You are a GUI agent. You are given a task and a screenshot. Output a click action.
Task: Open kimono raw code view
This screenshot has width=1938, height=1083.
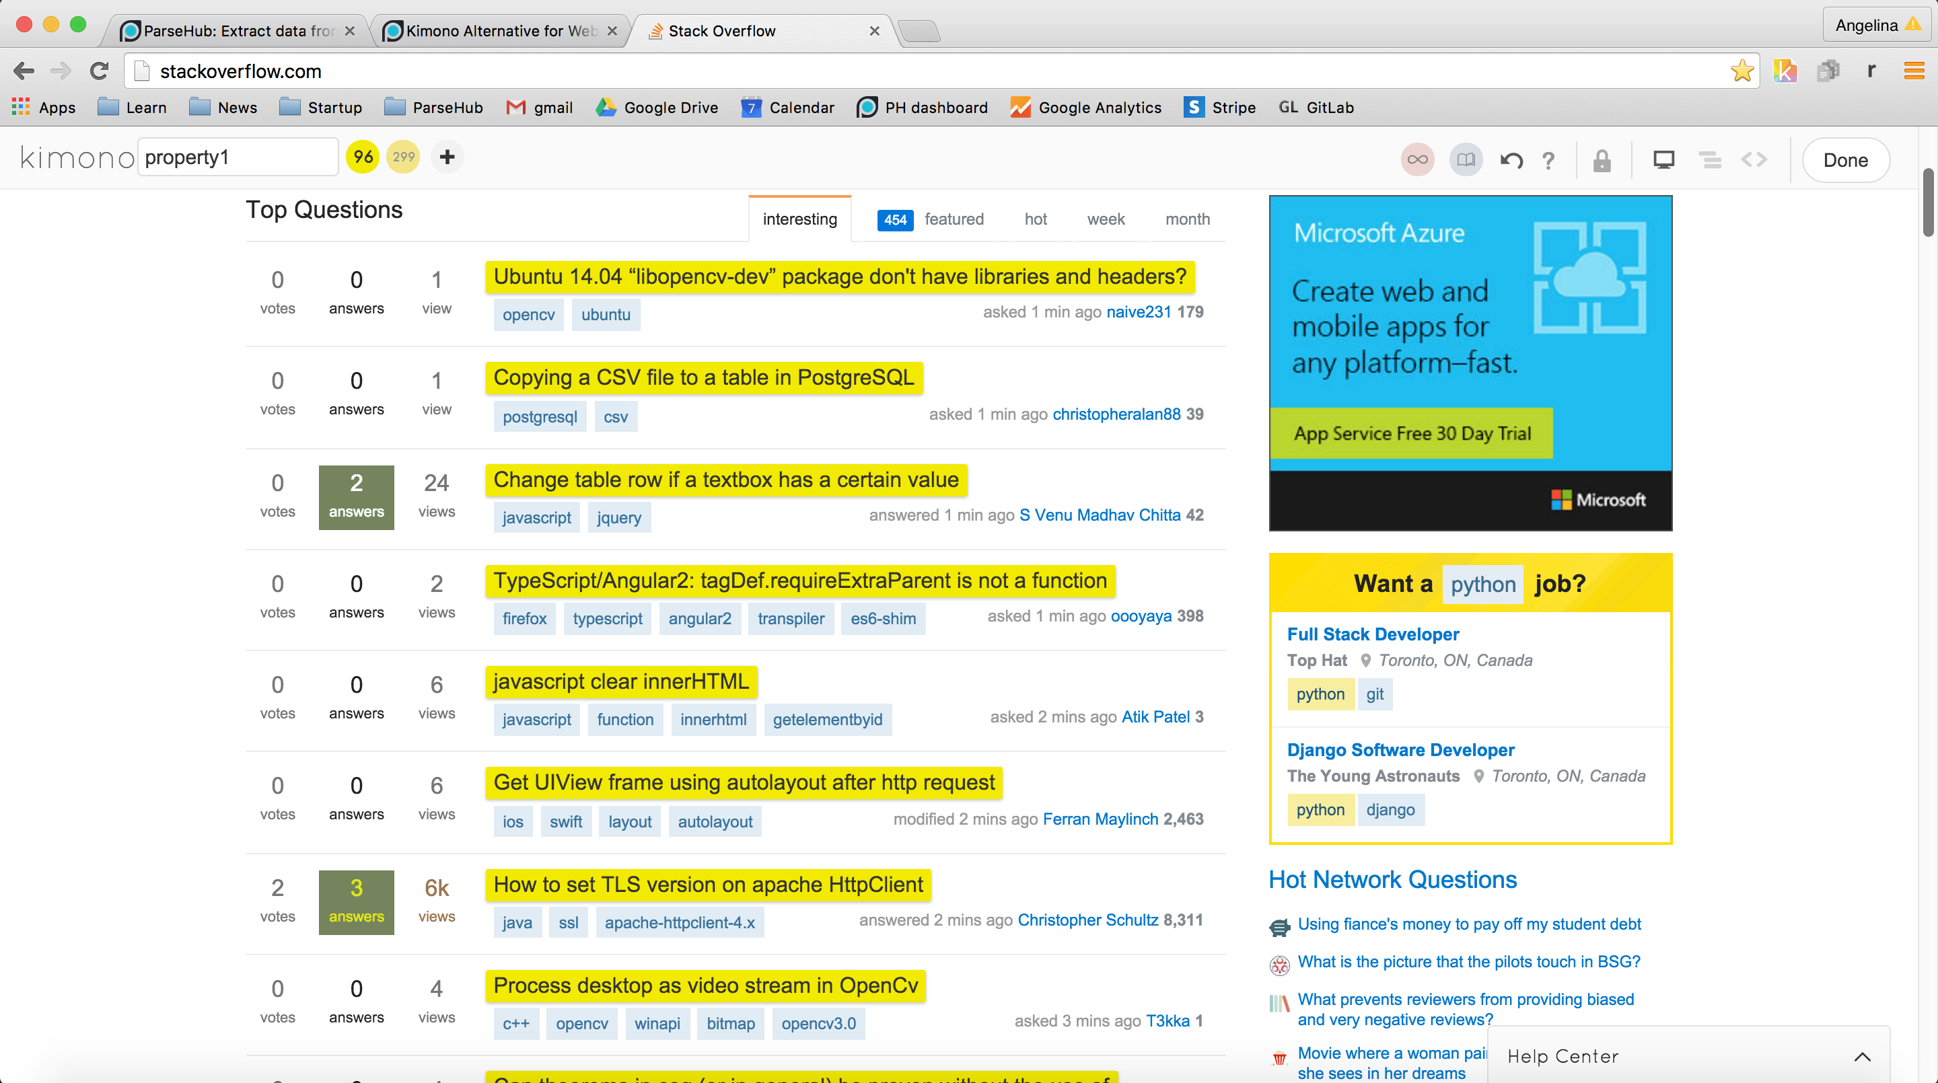tap(1754, 159)
